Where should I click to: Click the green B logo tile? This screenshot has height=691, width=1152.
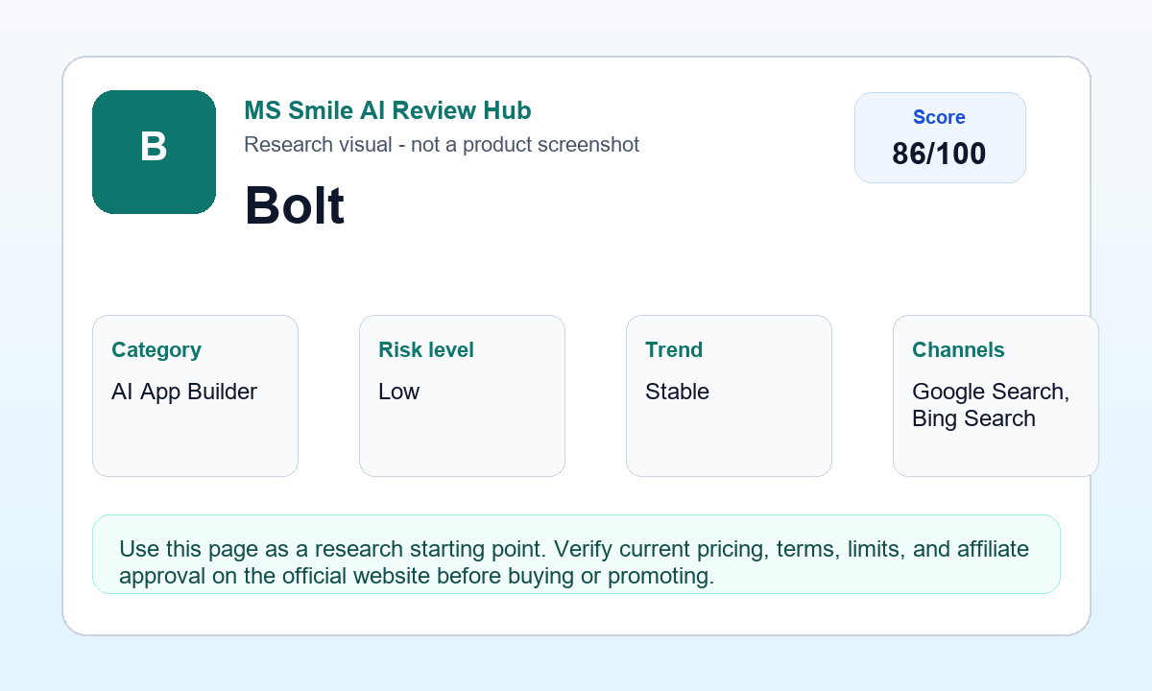tap(154, 152)
